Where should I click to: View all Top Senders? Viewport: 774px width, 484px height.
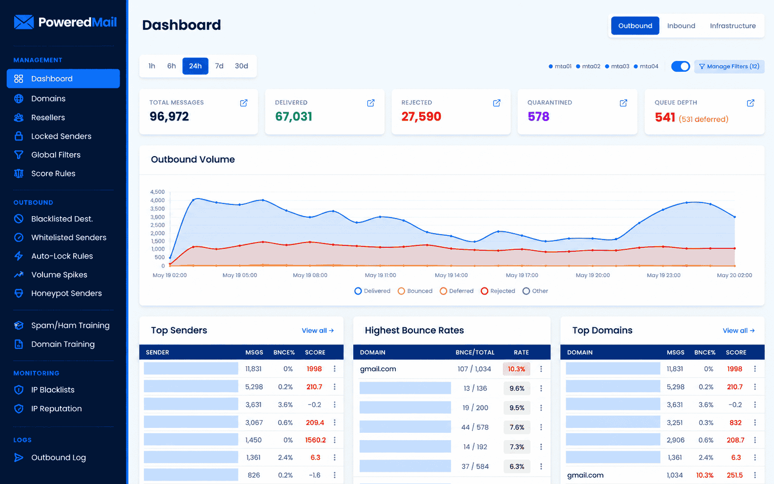[318, 330]
